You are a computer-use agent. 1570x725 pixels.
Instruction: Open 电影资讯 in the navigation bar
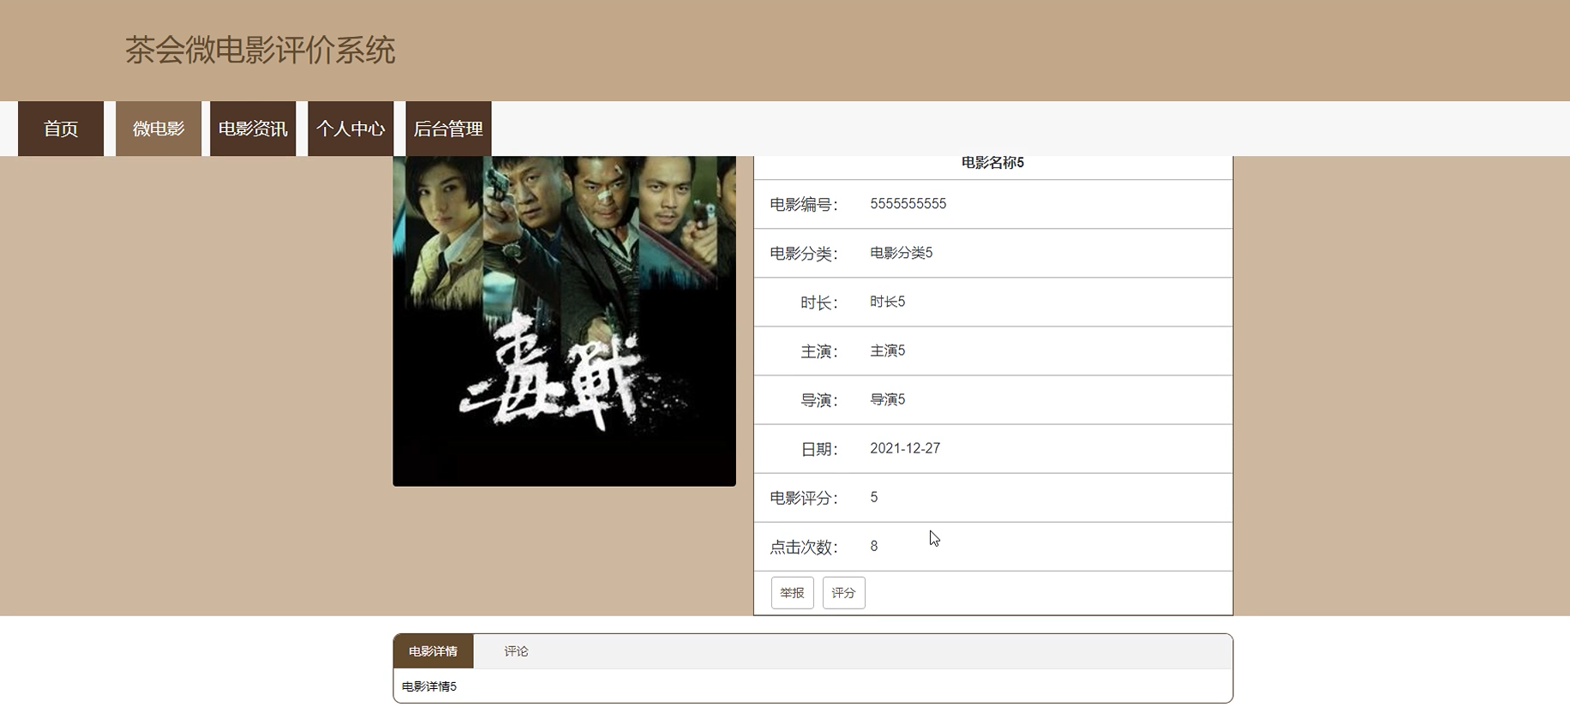[253, 129]
